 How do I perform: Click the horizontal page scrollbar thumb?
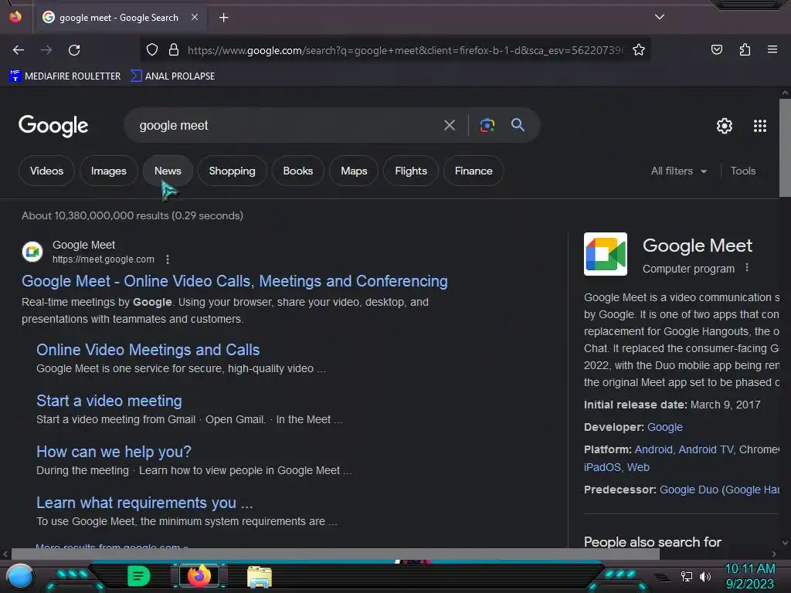point(335,554)
